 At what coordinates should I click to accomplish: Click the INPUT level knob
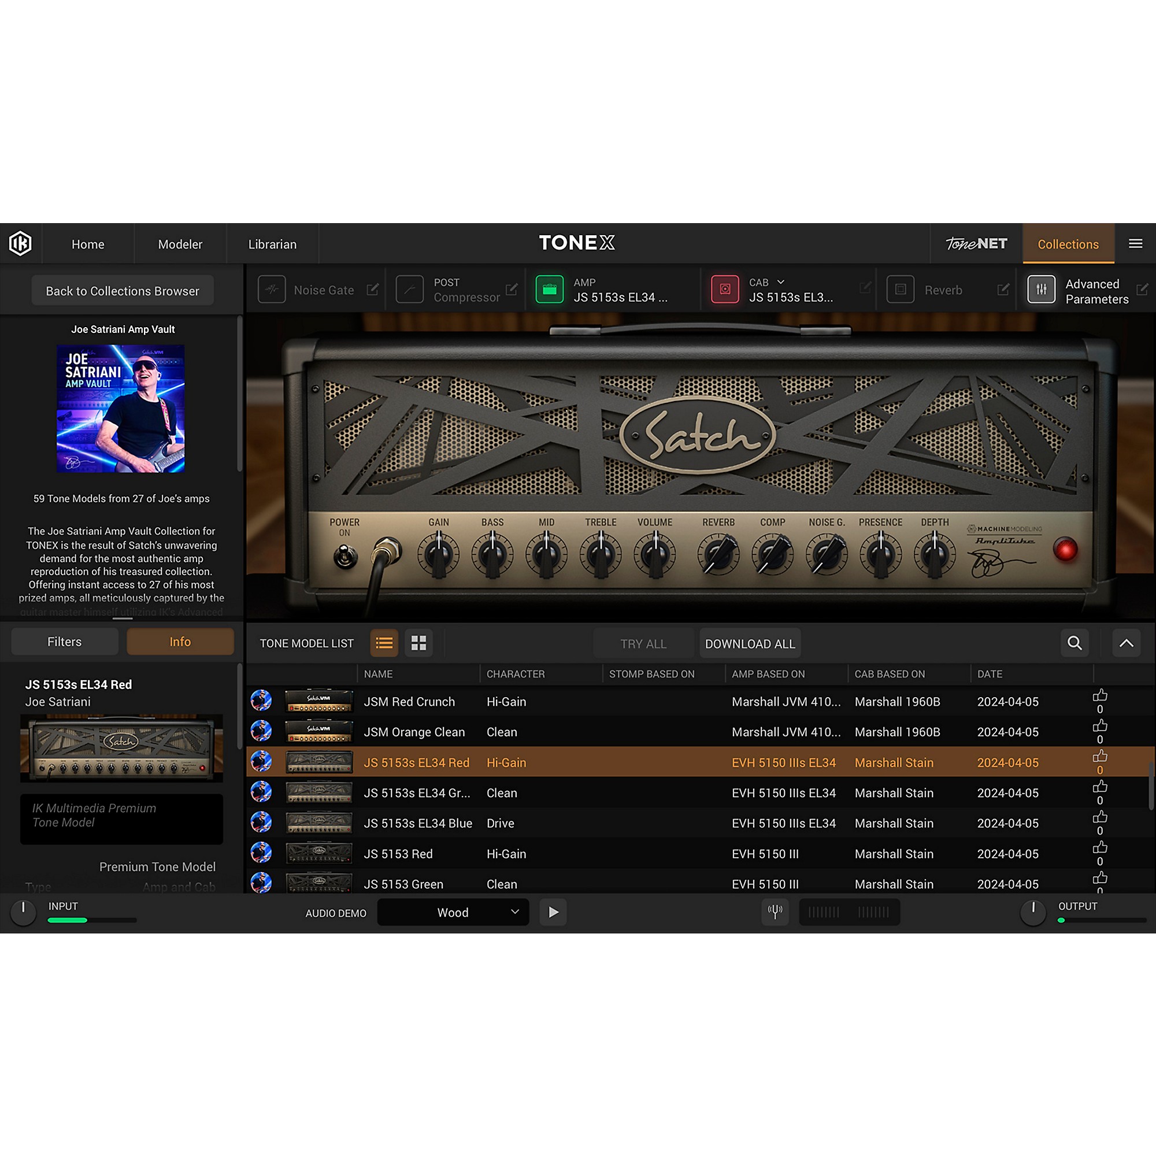point(23,913)
